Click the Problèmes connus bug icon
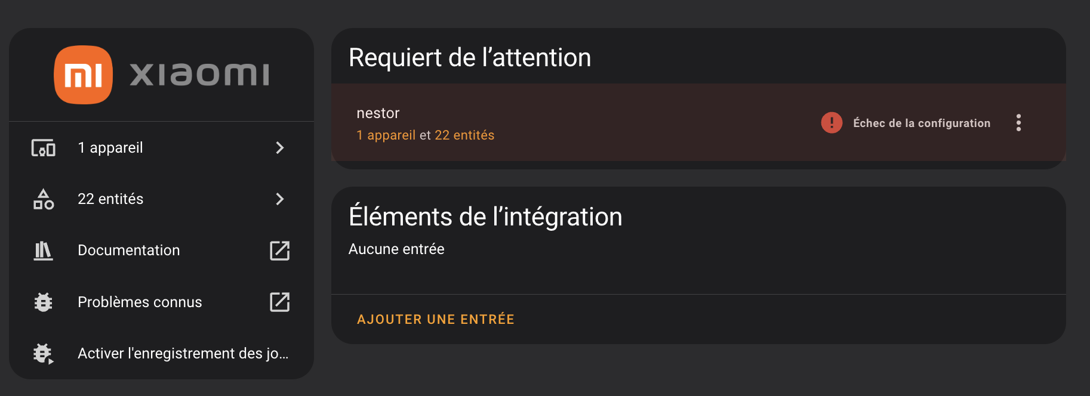The height and width of the screenshot is (396, 1090). coord(44,302)
